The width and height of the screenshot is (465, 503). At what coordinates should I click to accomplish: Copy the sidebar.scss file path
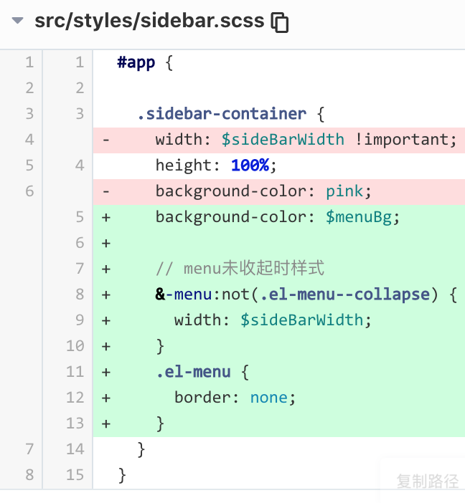[280, 22]
